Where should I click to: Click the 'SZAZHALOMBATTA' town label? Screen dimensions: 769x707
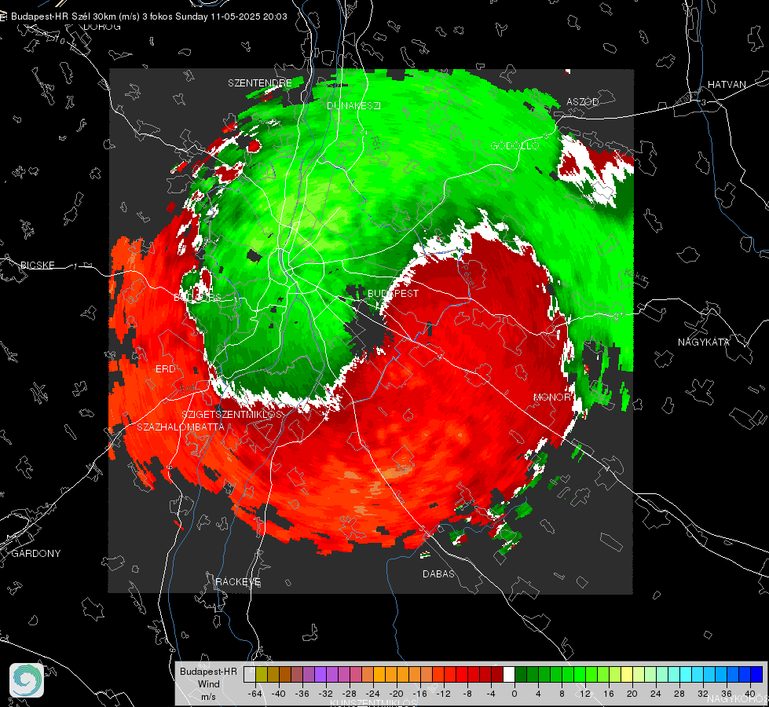(181, 427)
